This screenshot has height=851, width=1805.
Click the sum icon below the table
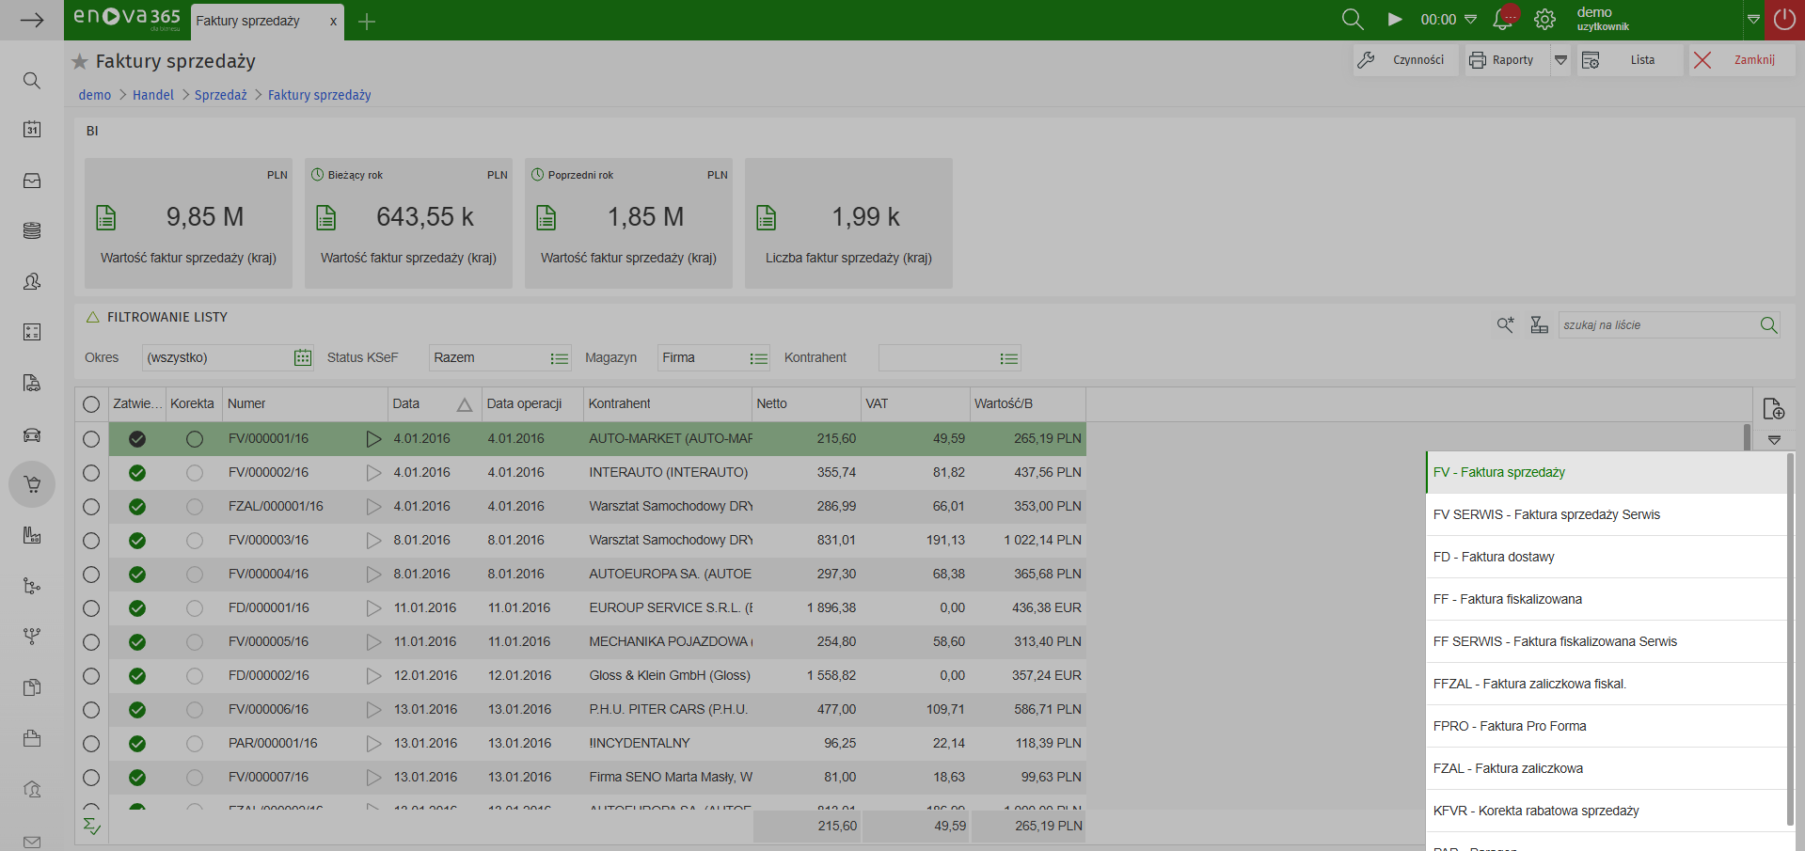coord(91,826)
